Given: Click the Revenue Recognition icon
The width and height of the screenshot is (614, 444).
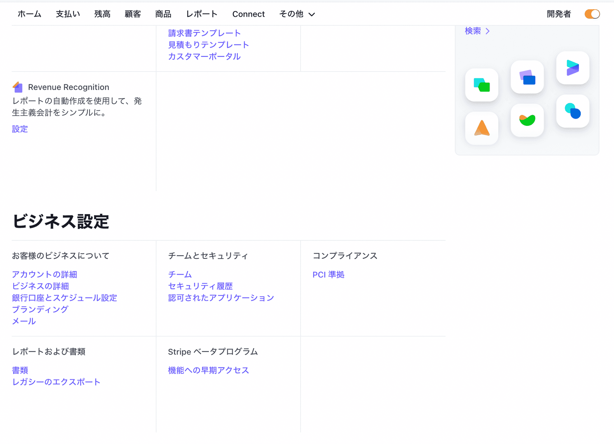Looking at the screenshot, I should point(18,87).
